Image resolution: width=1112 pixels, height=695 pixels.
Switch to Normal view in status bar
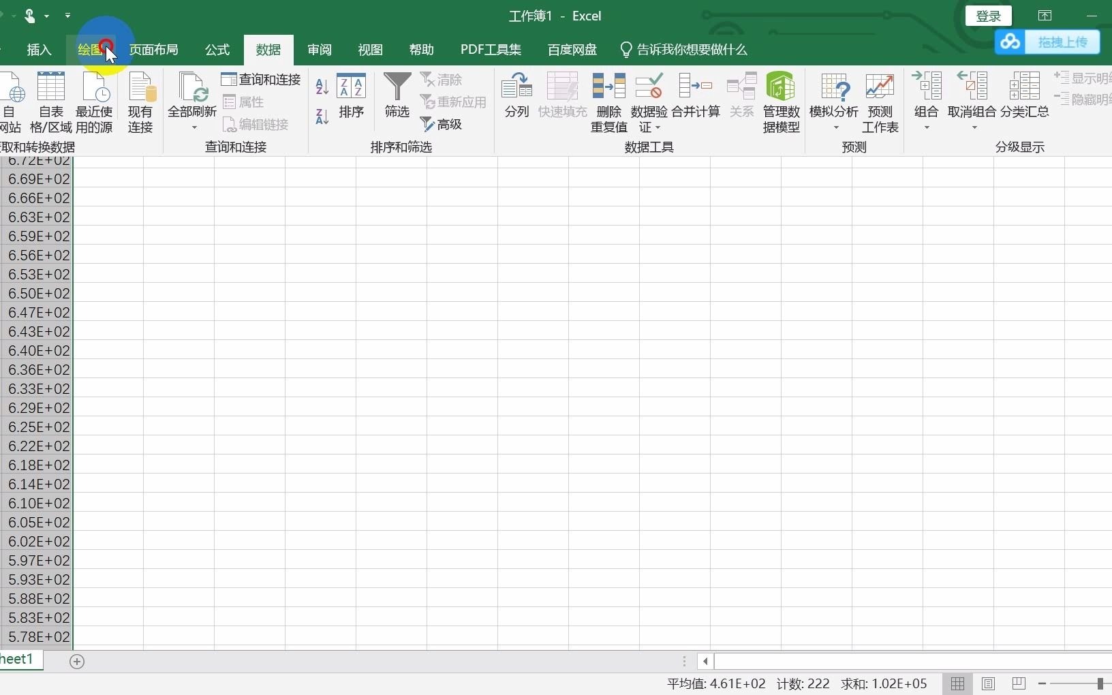pos(957,683)
